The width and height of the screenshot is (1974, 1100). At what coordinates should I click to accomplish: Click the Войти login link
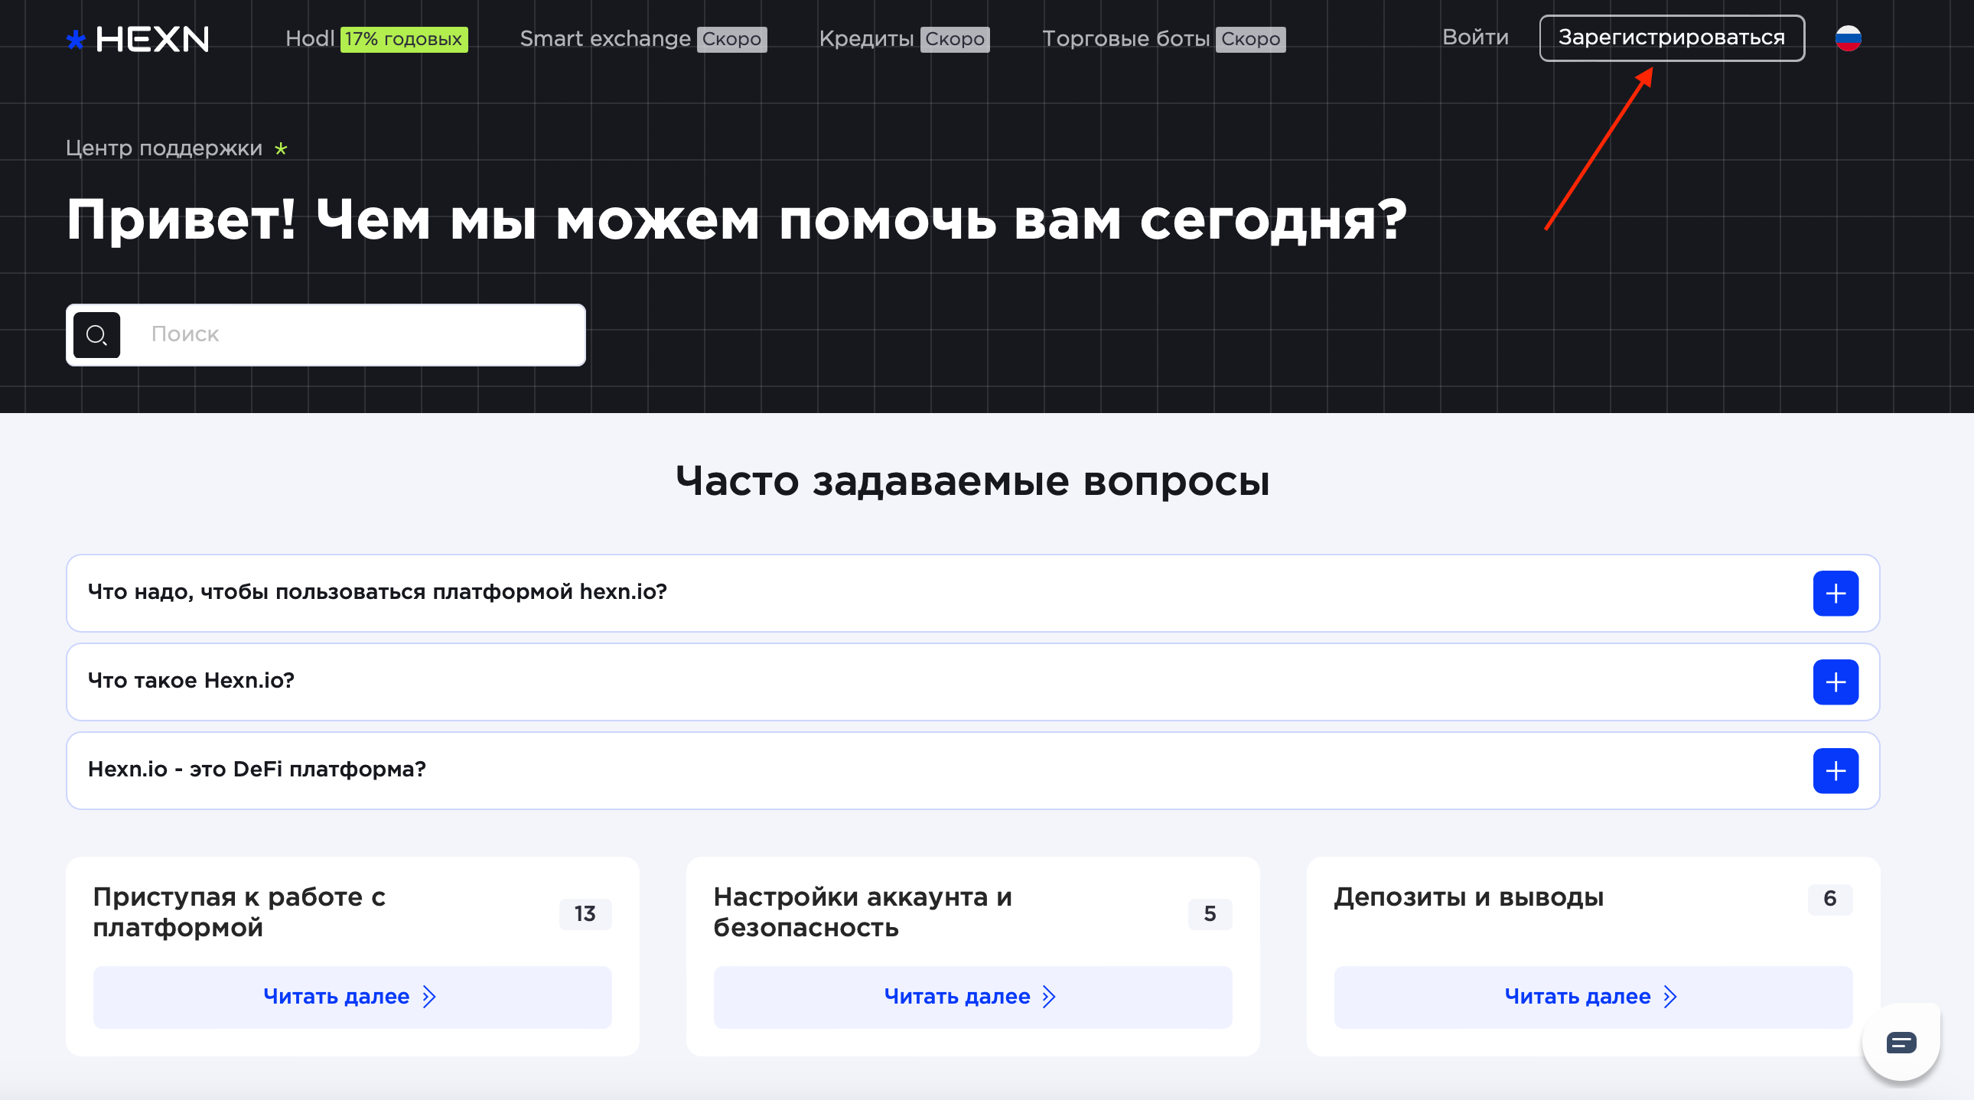click(1474, 37)
